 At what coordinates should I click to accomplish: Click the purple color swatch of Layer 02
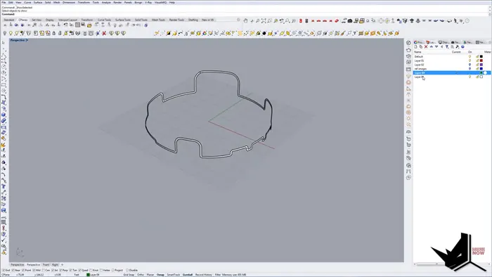[481, 65]
